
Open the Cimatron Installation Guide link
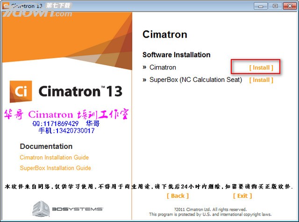pyautogui.click(x=54, y=157)
